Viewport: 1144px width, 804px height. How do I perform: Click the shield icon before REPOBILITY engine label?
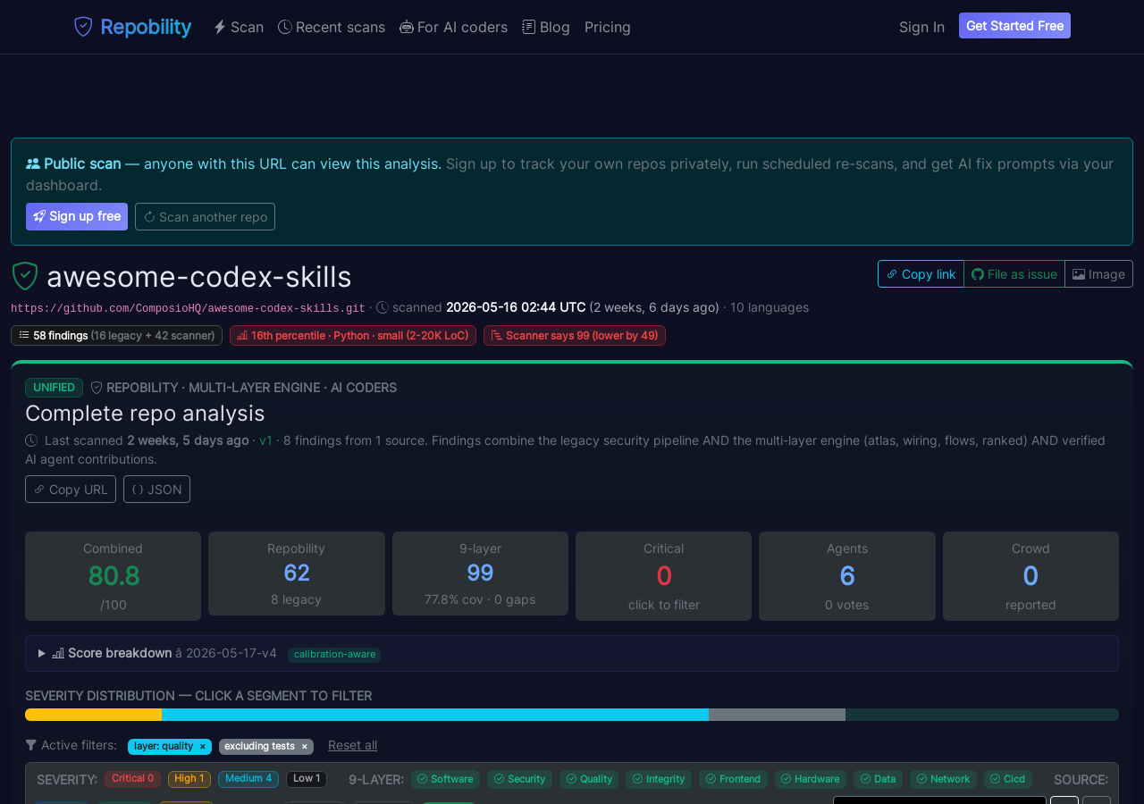click(x=97, y=388)
